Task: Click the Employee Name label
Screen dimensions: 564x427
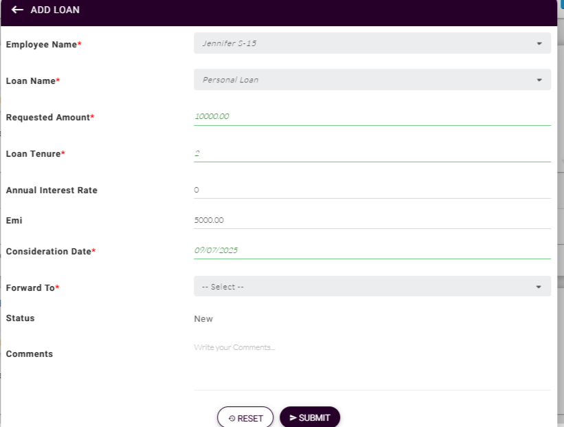Action: pyautogui.click(x=41, y=45)
